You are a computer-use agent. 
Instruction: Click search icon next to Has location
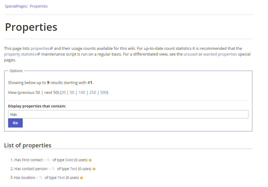(x=41, y=178)
